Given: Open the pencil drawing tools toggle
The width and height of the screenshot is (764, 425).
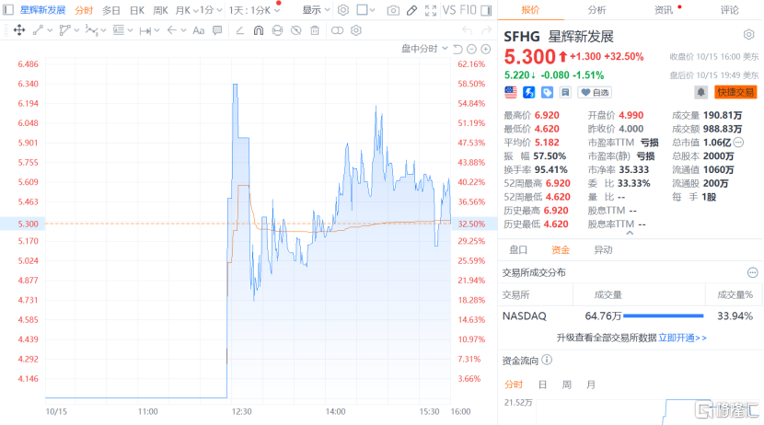Looking at the screenshot, I should (411, 10).
